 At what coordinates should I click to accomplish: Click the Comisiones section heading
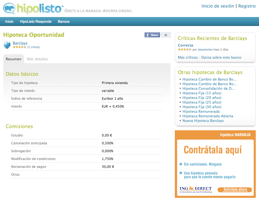[x=19, y=126]
